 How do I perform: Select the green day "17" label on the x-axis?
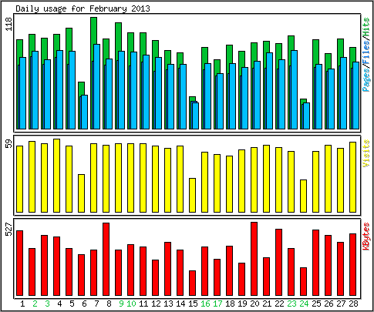217,304
